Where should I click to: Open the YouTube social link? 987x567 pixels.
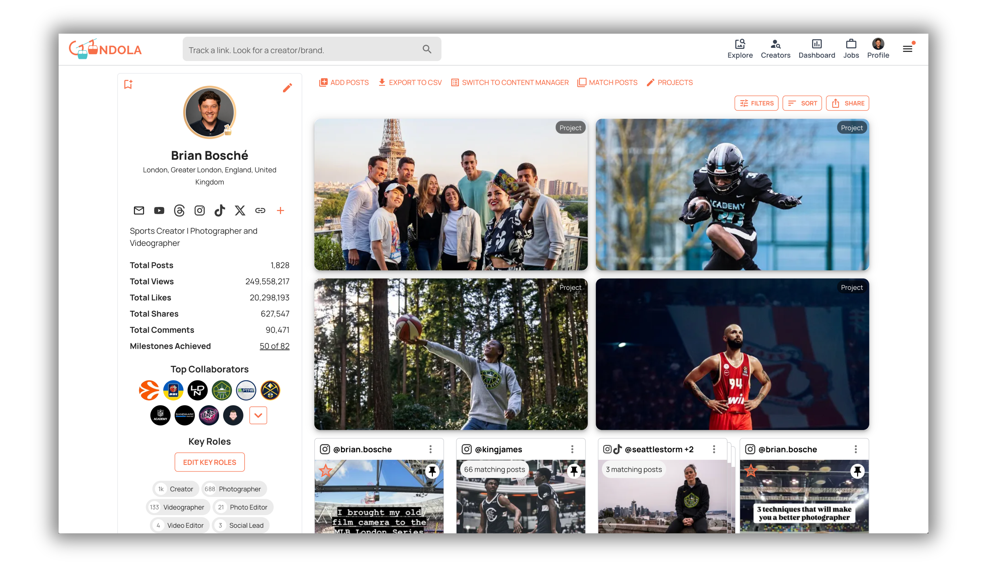(x=159, y=211)
